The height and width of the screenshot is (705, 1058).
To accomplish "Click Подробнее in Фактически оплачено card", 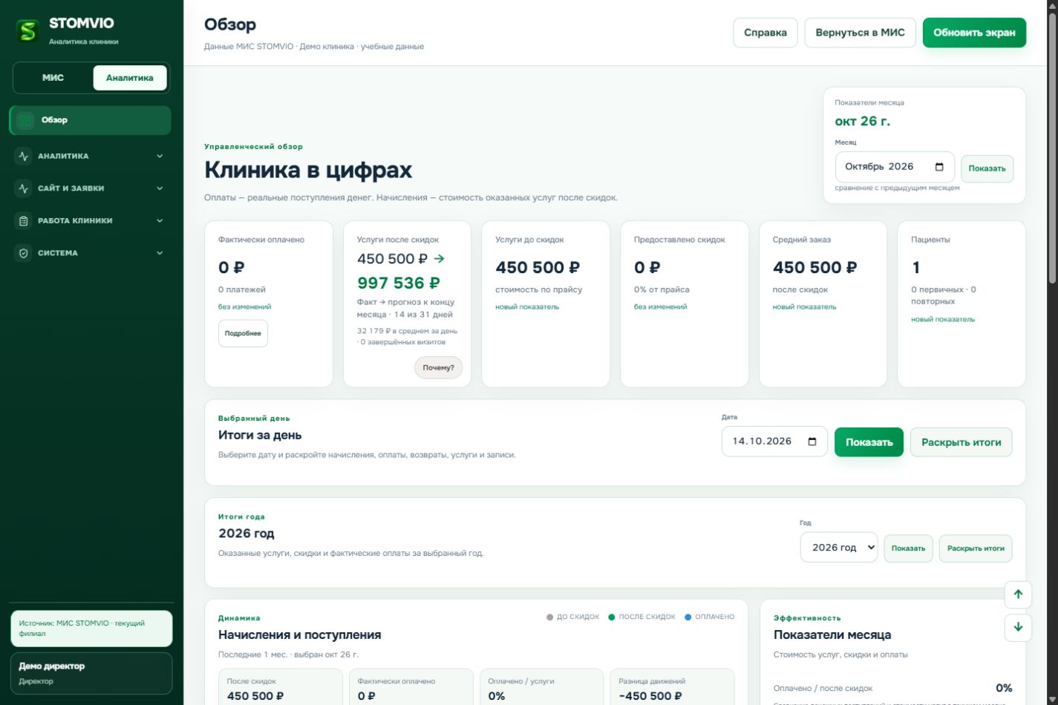I will (x=243, y=333).
